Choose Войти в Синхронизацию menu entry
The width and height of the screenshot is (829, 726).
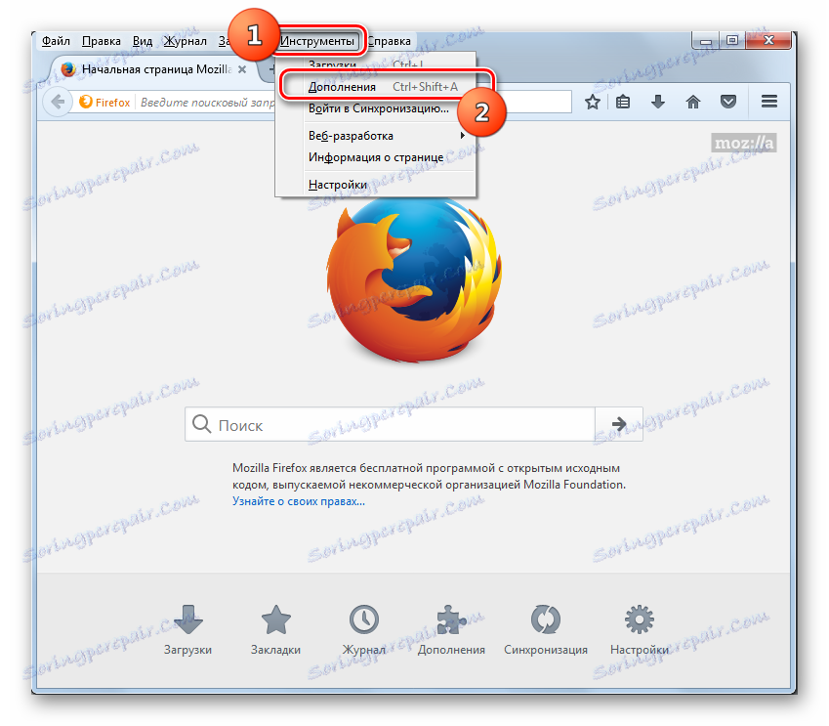coord(379,108)
